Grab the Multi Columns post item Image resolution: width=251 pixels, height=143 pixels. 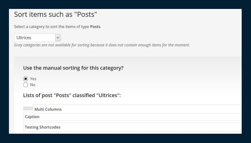pos(136,109)
